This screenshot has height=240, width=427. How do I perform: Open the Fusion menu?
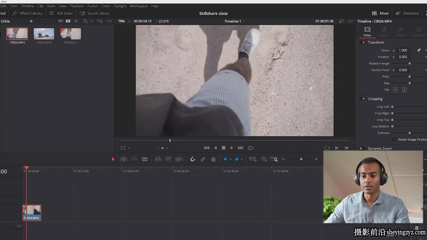click(93, 6)
